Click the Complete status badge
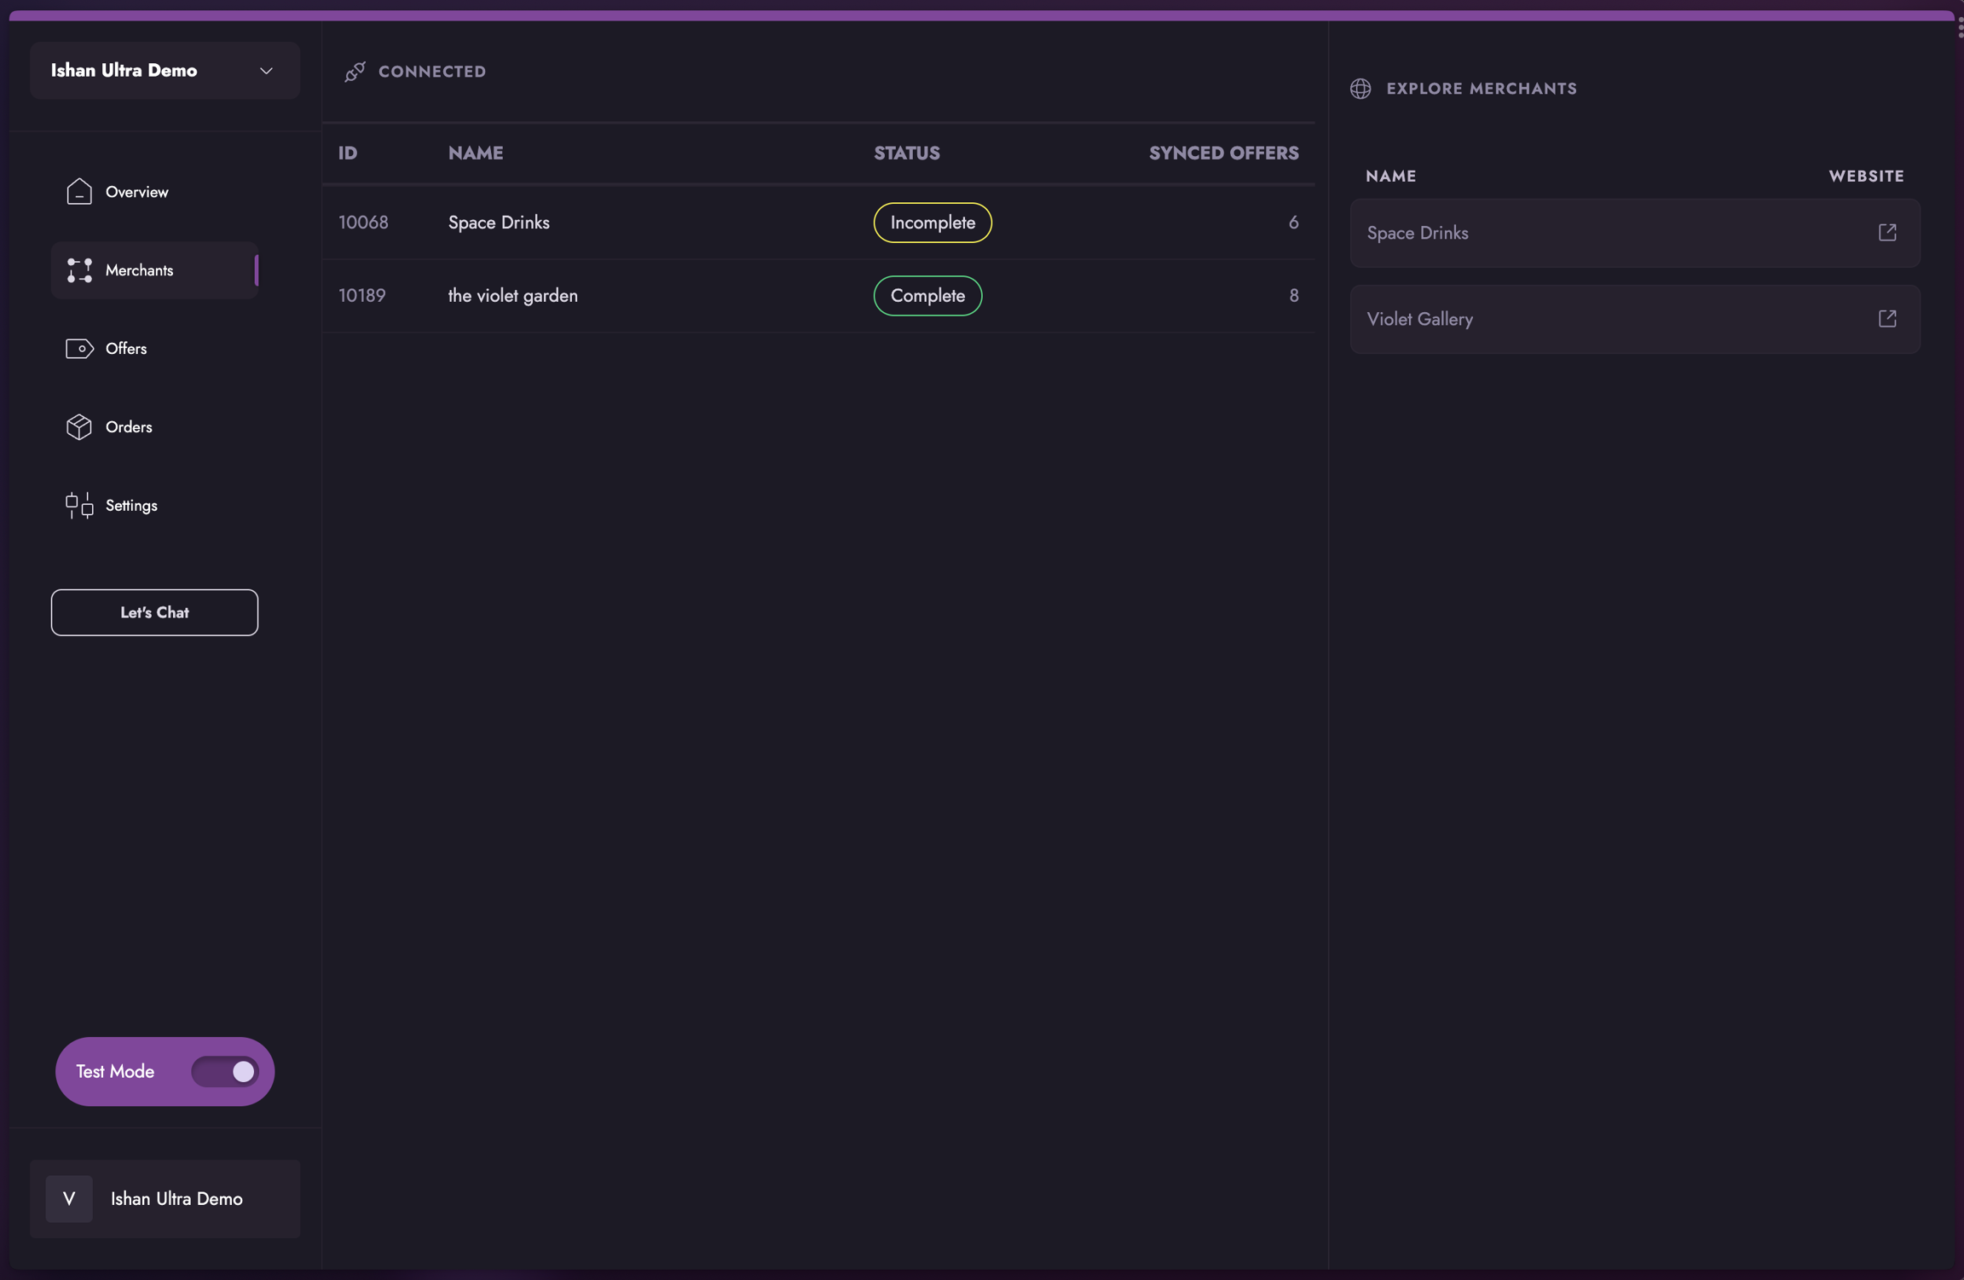 [x=927, y=296]
